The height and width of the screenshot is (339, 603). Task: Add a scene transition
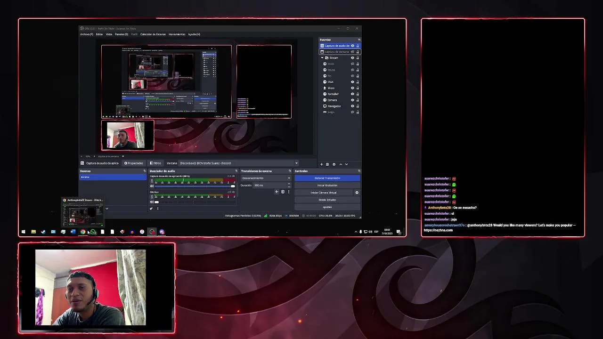[277, 192]
